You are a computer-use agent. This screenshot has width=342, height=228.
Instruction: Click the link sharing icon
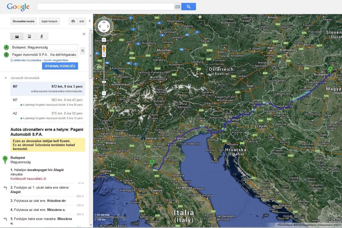[x=82, y=21]
